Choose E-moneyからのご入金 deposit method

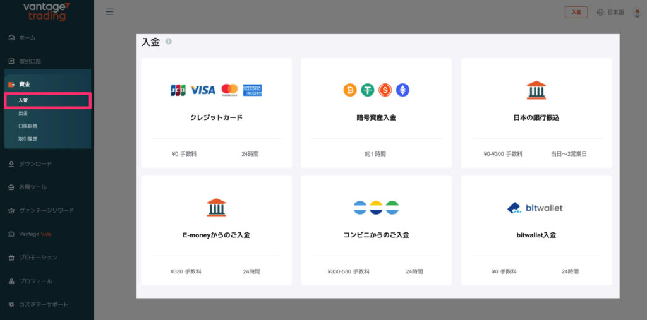[216, 230]
